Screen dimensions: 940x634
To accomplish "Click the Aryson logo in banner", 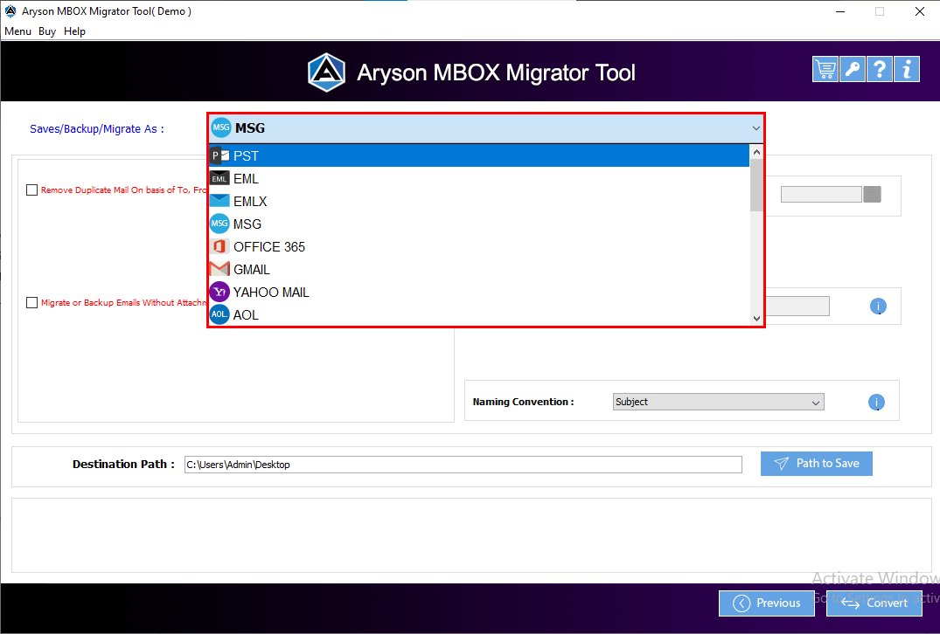I will 326,72.
